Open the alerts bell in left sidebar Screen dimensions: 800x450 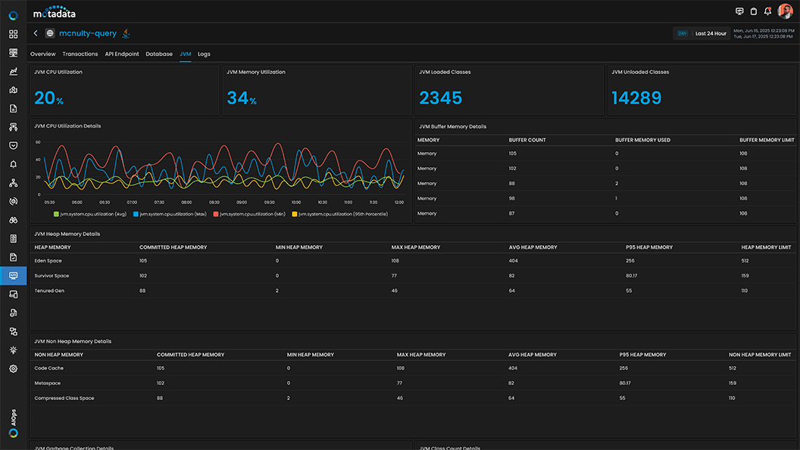14,164
